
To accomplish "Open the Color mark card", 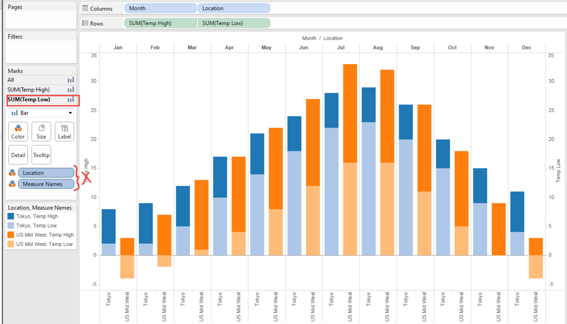I will pyautogui.click(x=18, y=132).
